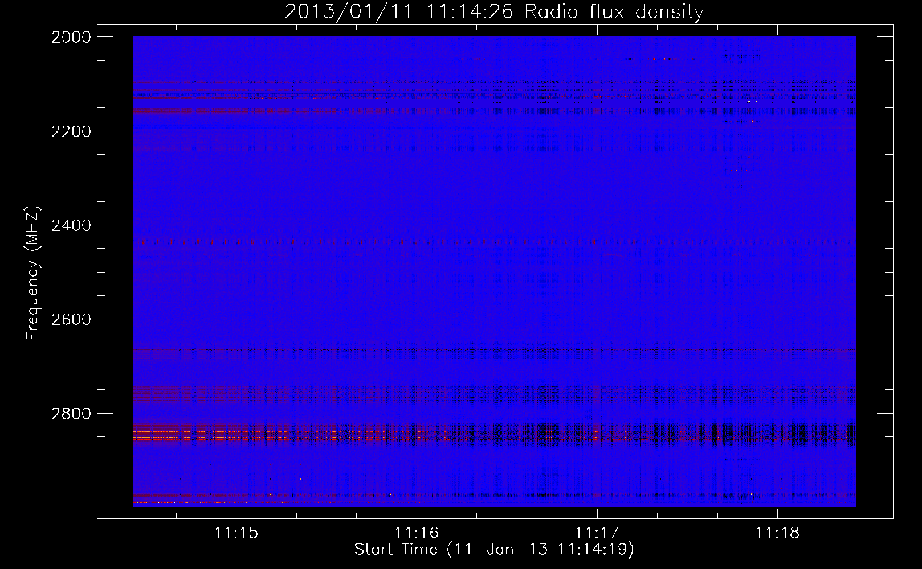The width and height of the screenshot is (922, 569).
Task: Click the 11:15 time tick label
Action: coord(236,533)
